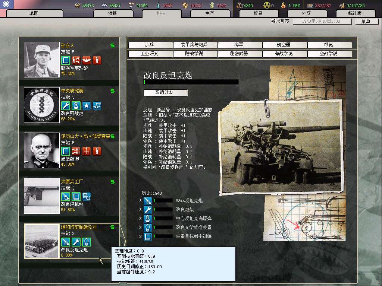Click 太原兵工厂's blue book icon
The image size is (382, 286).
coord(76,197)
